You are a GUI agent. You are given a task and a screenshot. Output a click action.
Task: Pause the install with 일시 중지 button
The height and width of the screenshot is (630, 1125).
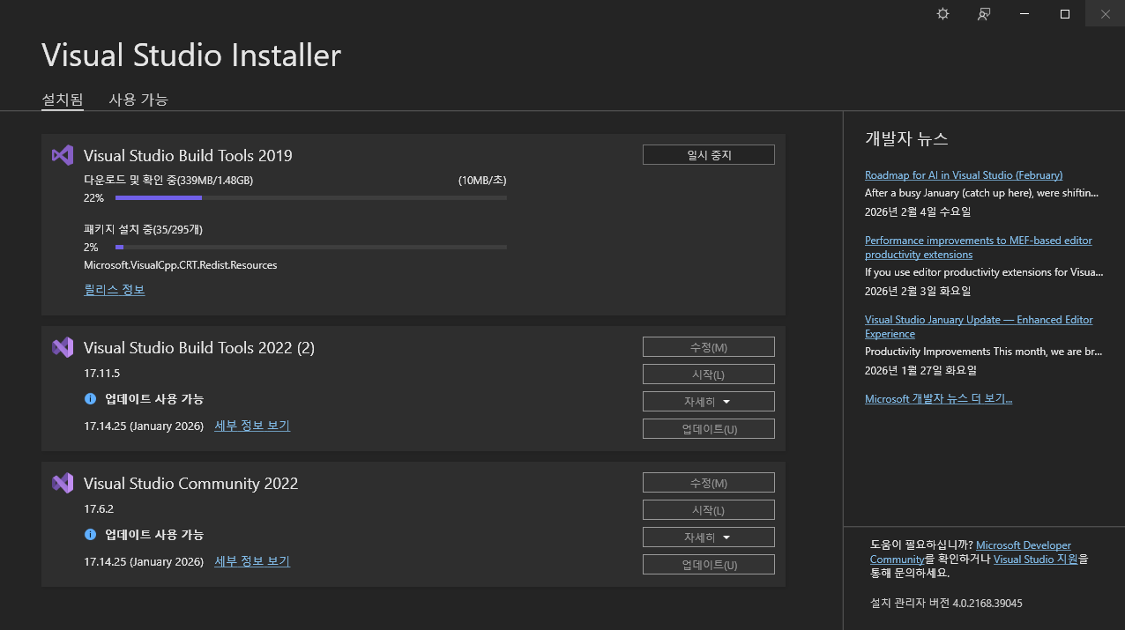click(x=709, y=155)
